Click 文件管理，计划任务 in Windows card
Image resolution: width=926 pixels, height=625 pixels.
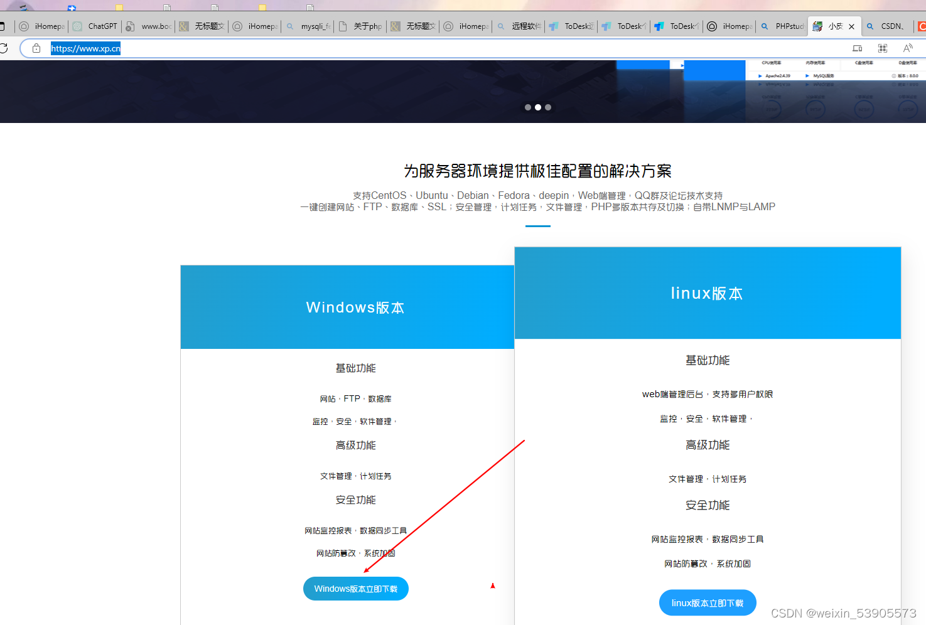coord(356,476)
